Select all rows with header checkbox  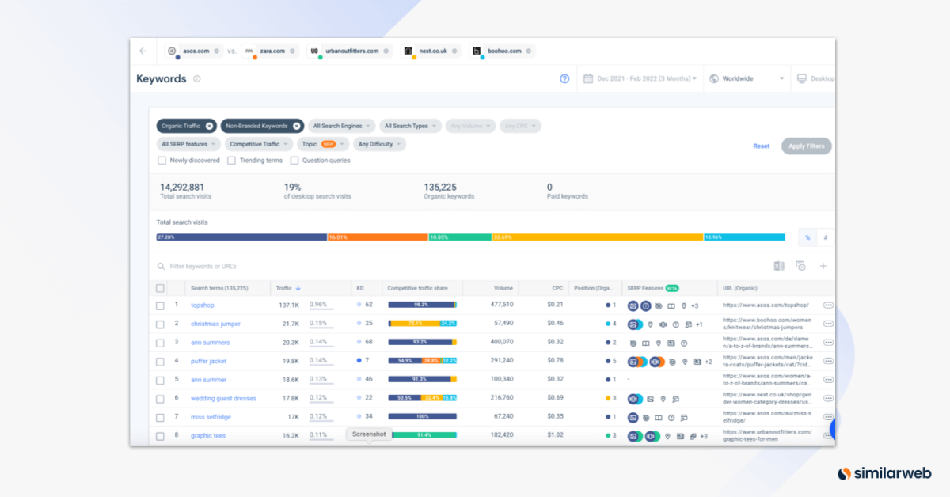click(160, 288)
